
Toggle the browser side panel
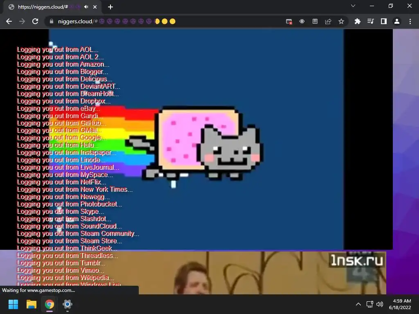coord(384,21)
